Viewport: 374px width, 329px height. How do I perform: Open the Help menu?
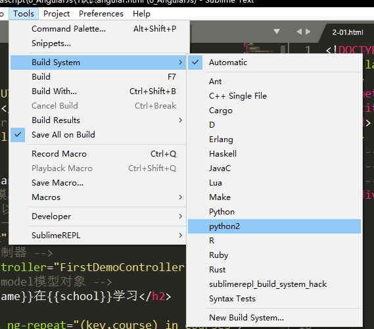(142, 14)
